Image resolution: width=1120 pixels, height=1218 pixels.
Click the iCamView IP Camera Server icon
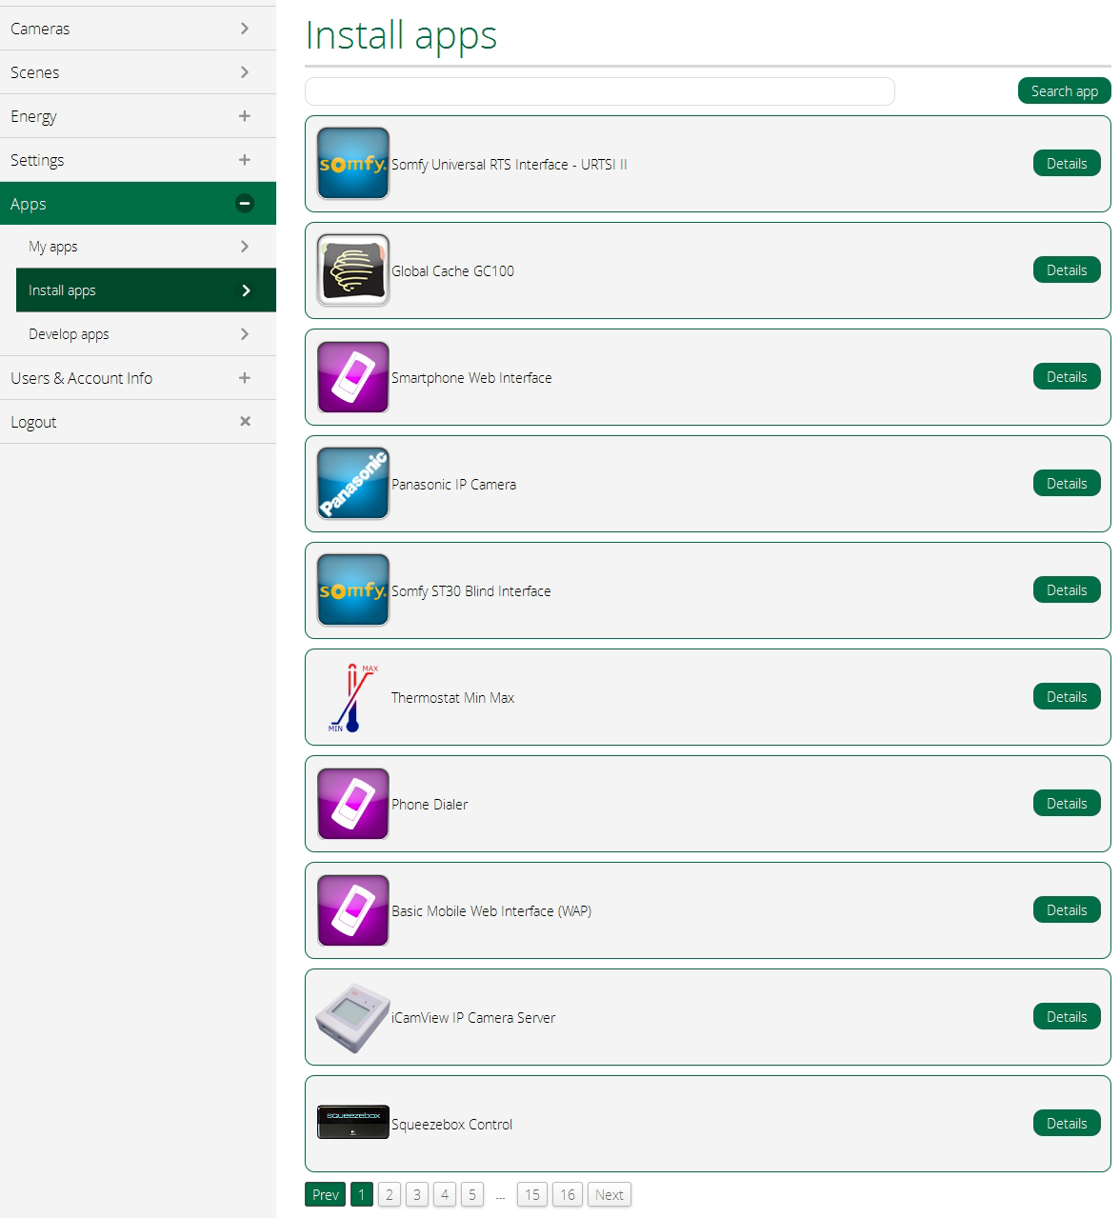(x=352, y=1017)
